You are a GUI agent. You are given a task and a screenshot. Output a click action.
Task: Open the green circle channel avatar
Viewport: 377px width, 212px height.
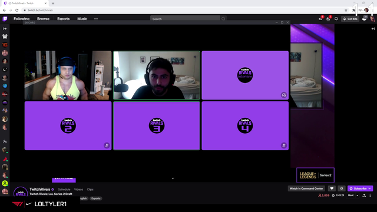click(x=5, y=183)
